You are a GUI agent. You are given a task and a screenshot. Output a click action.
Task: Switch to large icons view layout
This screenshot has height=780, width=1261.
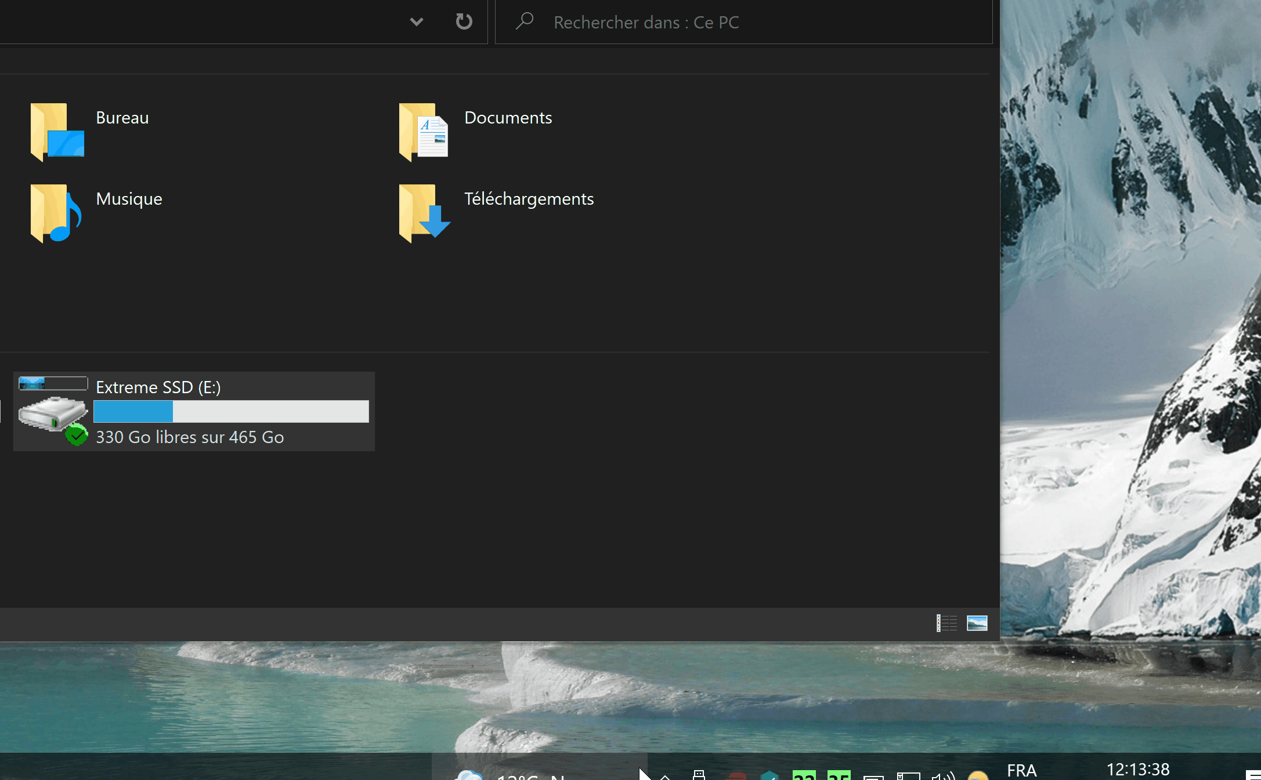point(977,623)
